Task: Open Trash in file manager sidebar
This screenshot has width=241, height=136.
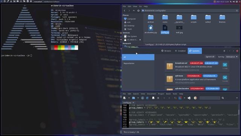Action: click(x=128, y=29)
